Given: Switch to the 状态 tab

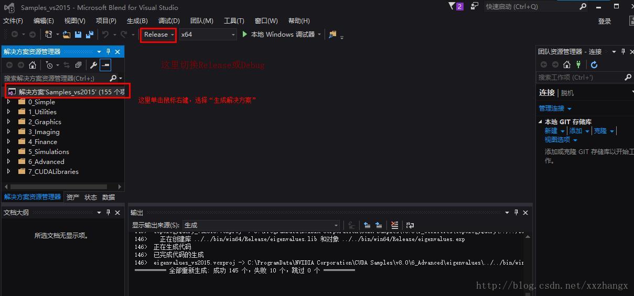Looking at the screenshot, I should pyautogui.click(x=91, y=197).
